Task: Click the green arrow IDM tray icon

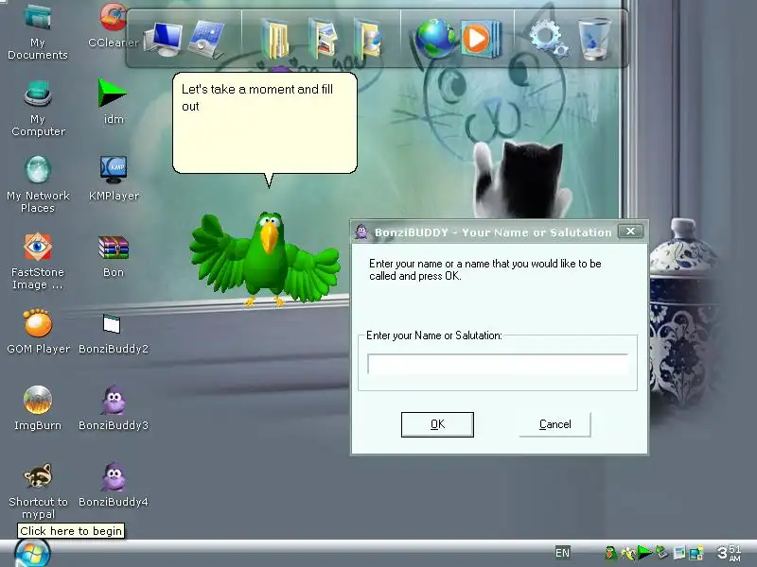Action: (644, 552)
